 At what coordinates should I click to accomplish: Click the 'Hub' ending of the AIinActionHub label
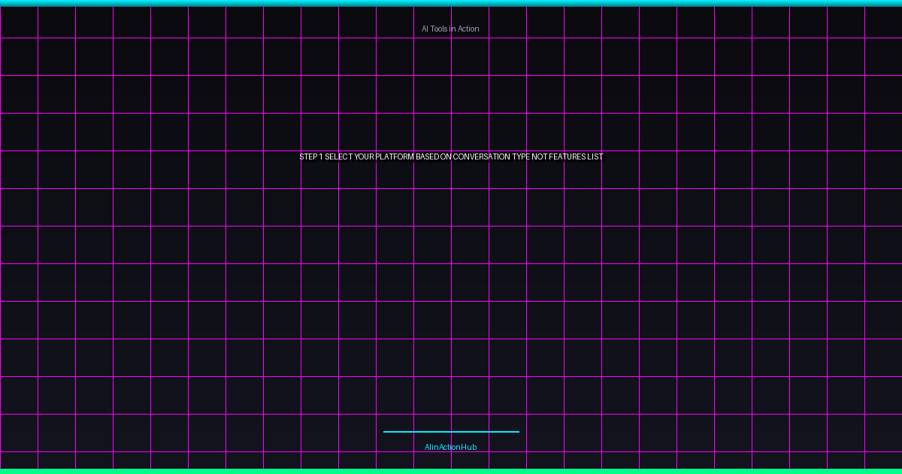pos(469,447)
